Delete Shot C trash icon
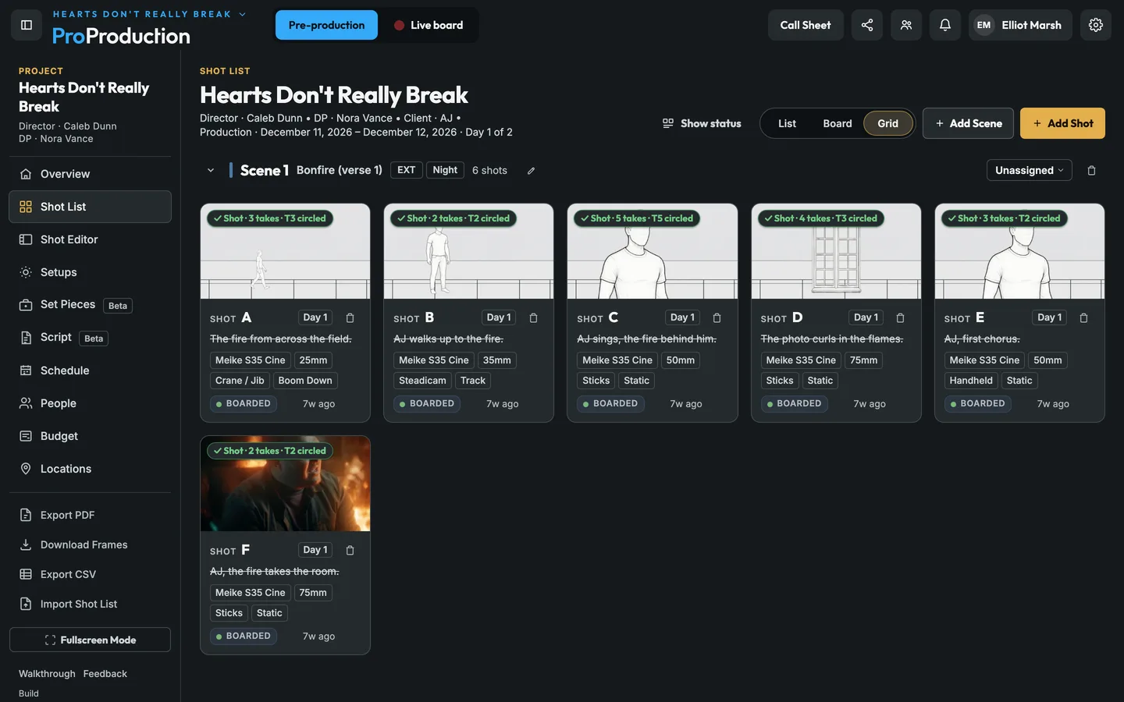Image resolution: width=1124 pixels, height=702 pixels. 717,317
